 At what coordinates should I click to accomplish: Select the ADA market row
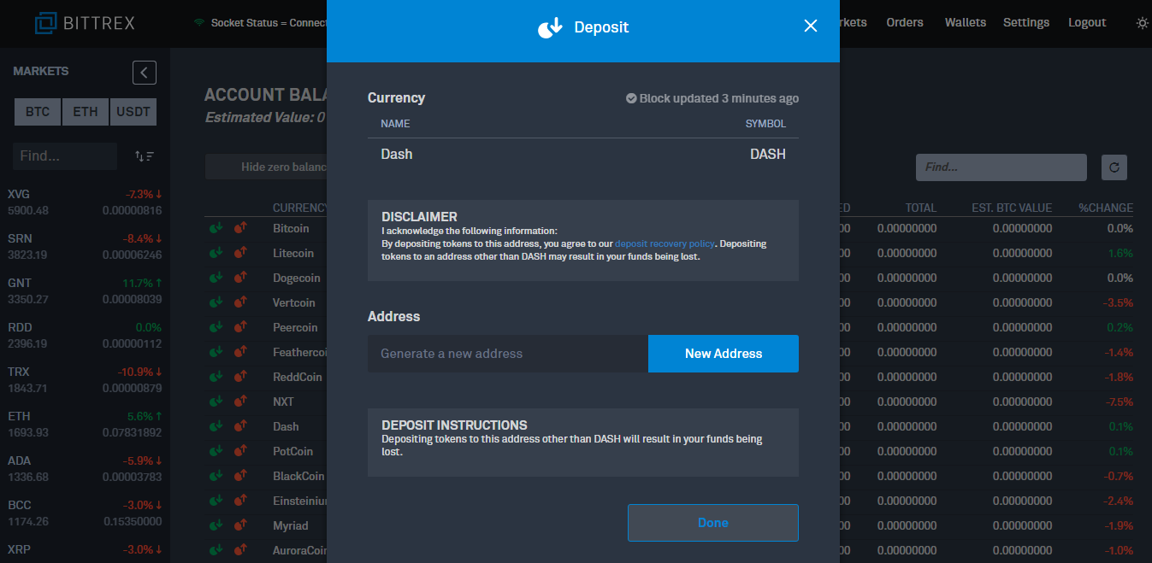[x=85, y=468]
